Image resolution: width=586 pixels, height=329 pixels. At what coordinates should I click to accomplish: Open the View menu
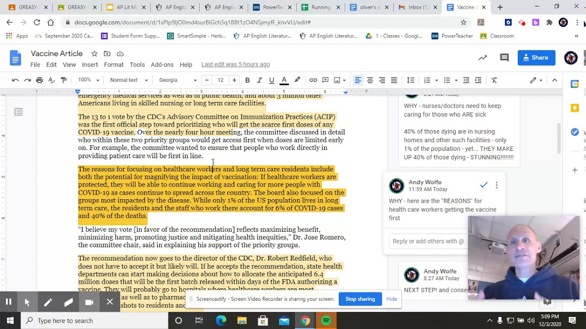click(69, 64)
